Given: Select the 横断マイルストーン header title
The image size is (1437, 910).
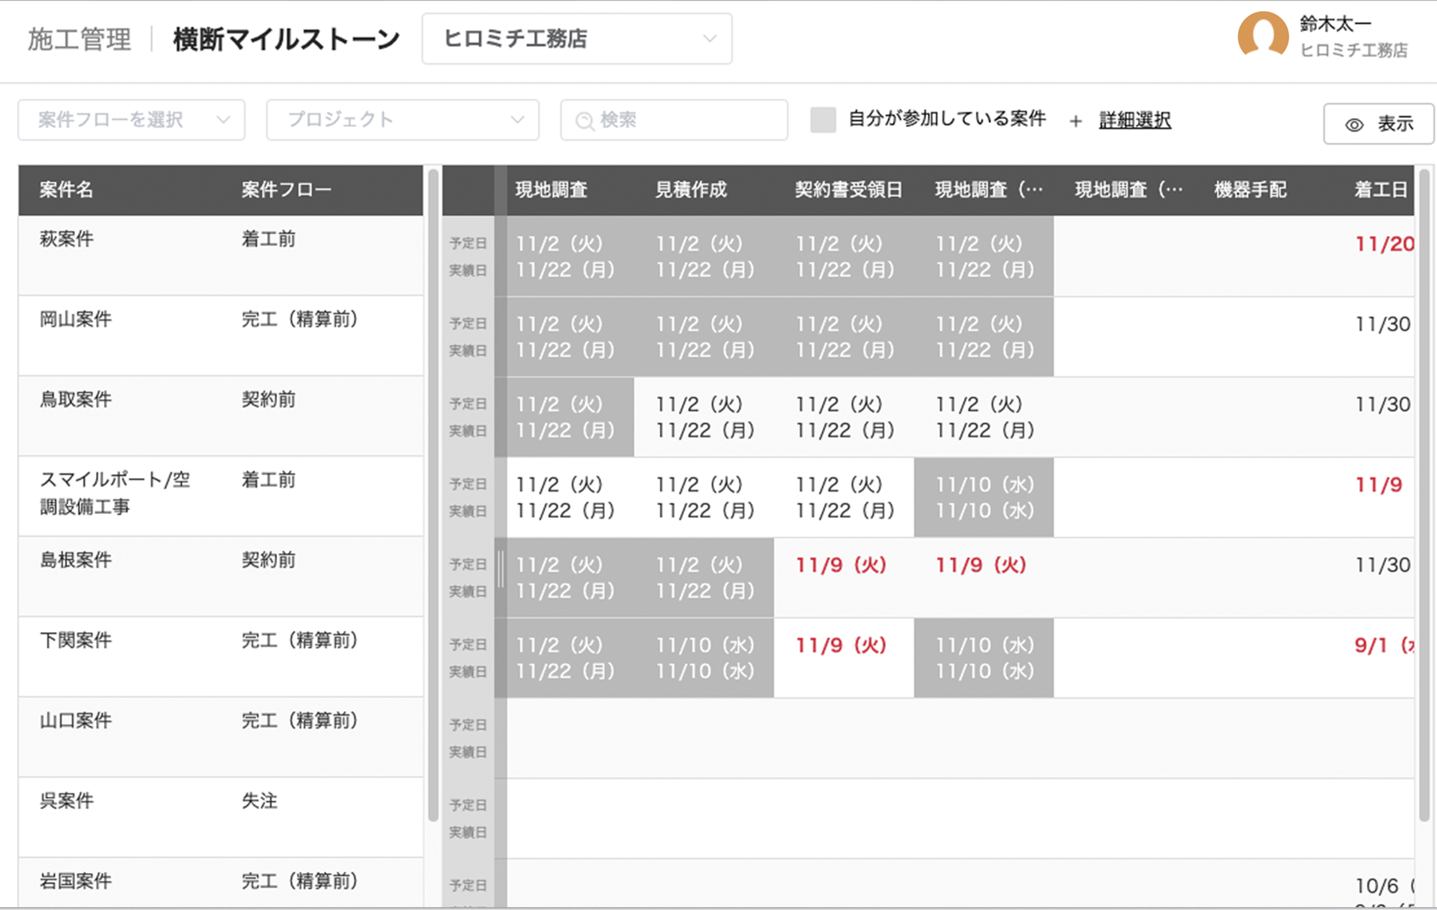Looking at the screenshot, I should coord(286,39).
